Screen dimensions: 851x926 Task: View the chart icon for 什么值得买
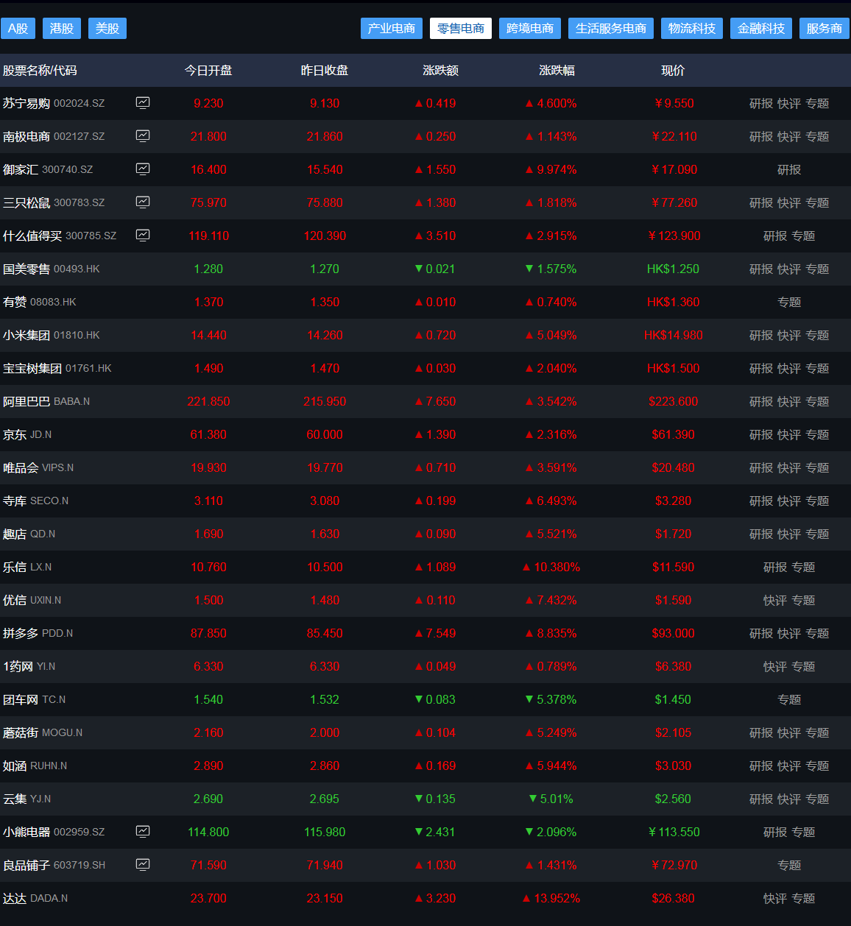coord(143,235)
